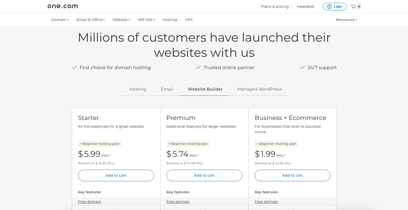The height and width of the screenshot is (210, 408).
Task: Click checkmark beside 24/7 support
Action: (302, 68)
